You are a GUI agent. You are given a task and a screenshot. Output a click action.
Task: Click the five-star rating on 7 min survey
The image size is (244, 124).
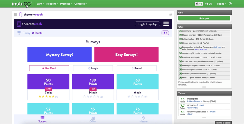pos(46,97)
